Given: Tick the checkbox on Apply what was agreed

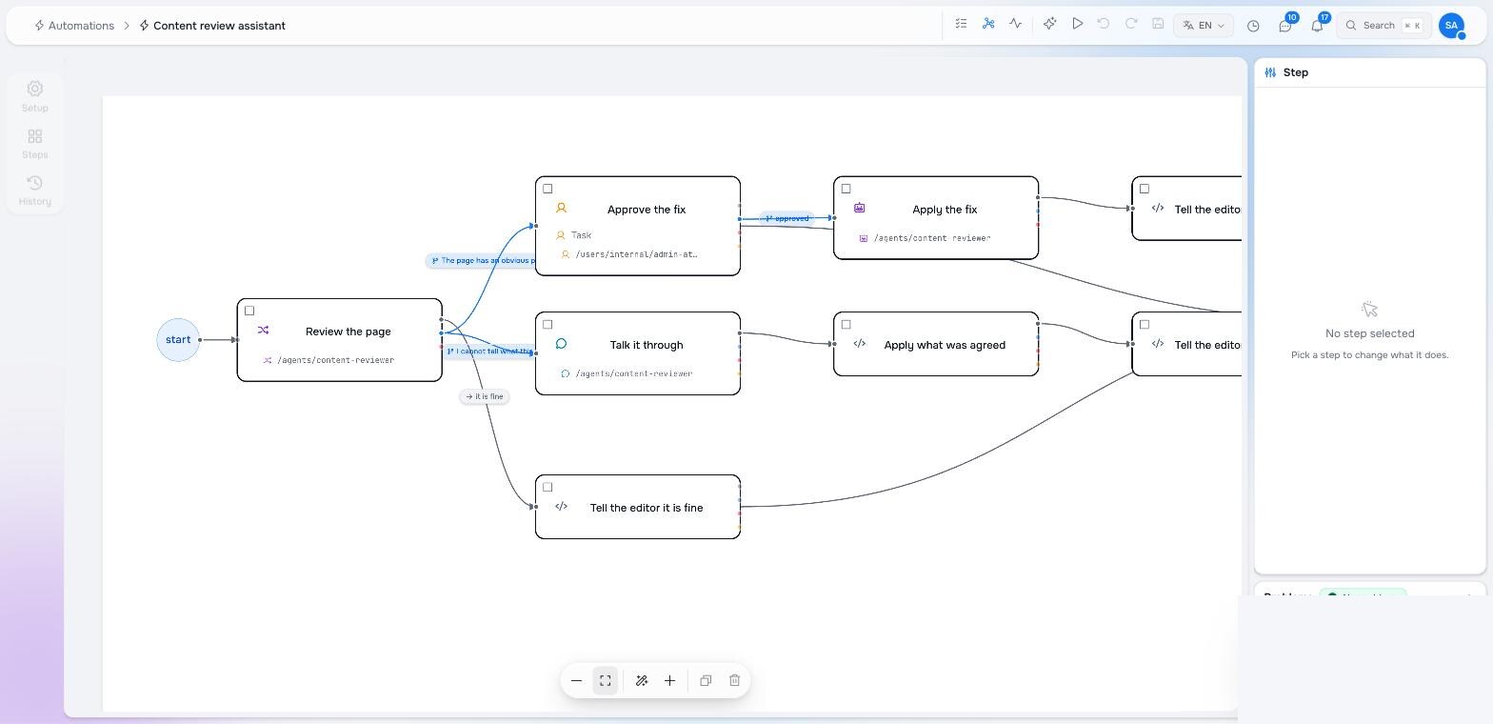Looking at the screenshot, I should (846, 324).
